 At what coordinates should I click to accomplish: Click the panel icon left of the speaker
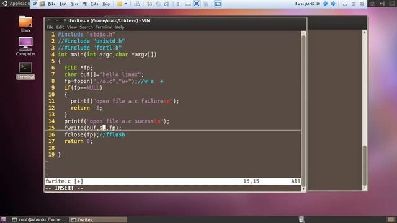click(x=372, y=4)
